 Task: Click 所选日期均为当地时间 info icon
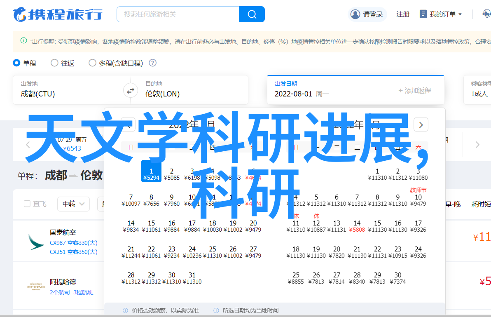coord(216,310)
